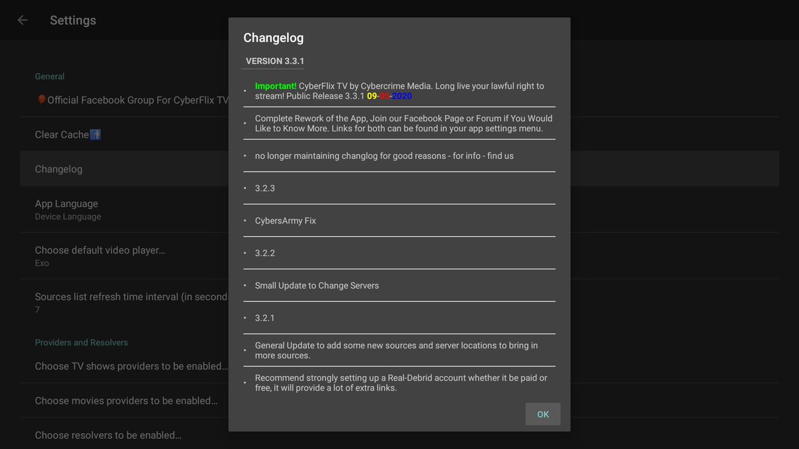Click the Changelog dialog title
The width and height of the screenshot is (799, 449).
[x=273, y=38]
